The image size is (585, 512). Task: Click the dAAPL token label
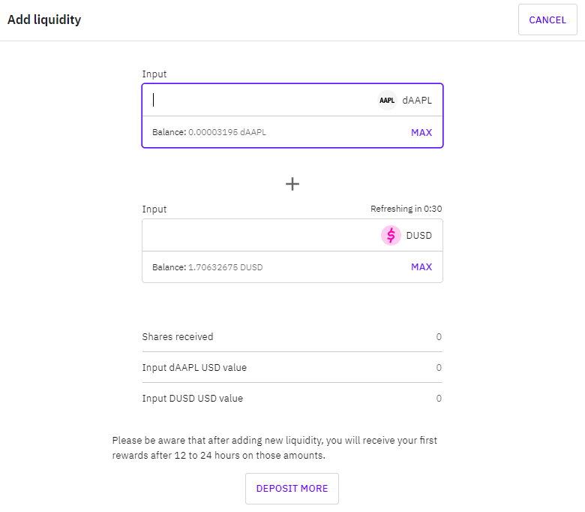pos(417,100)
